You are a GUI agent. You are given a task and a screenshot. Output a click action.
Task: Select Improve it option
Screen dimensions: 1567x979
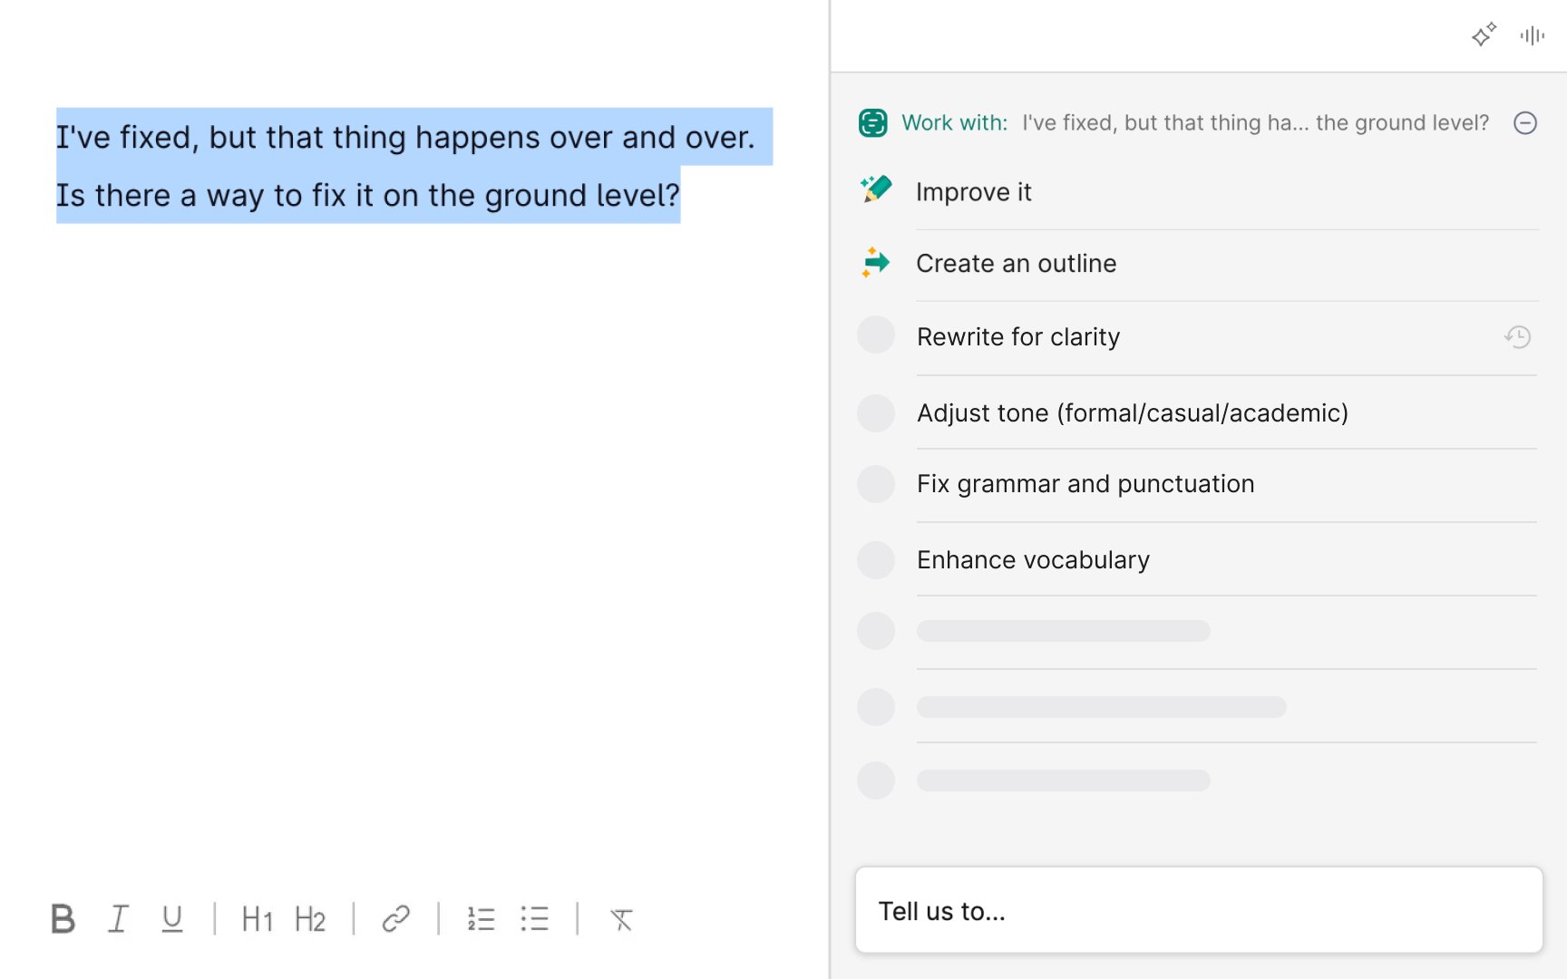coord(973,192)
